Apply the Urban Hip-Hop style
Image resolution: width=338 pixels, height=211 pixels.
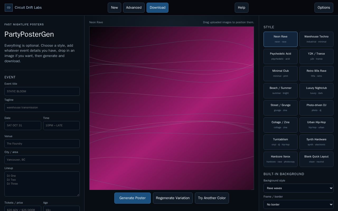pos(316,125)
